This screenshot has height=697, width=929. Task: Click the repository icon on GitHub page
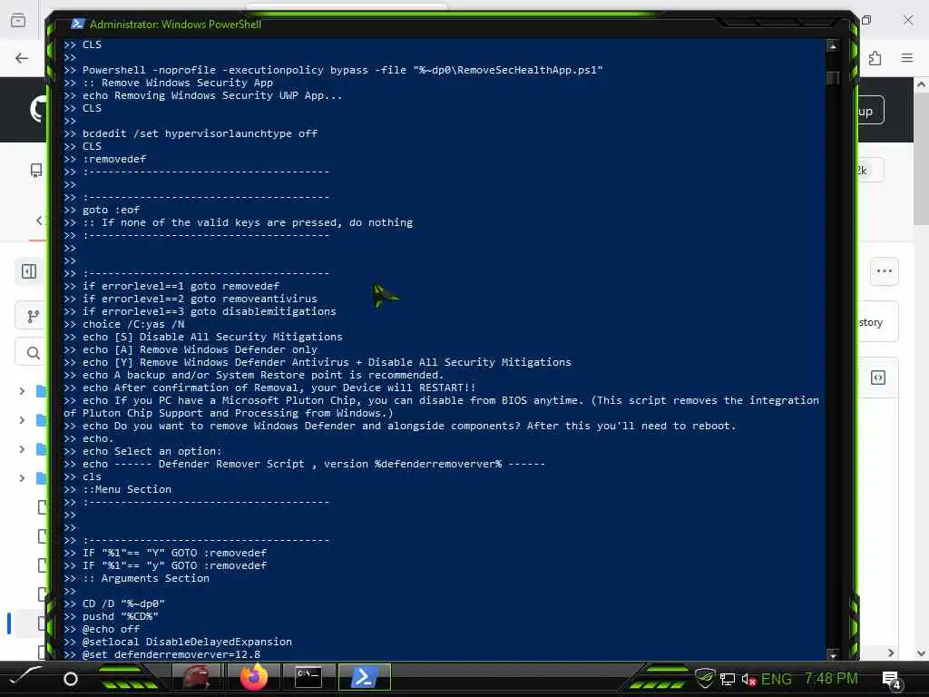tap(36, 171)
